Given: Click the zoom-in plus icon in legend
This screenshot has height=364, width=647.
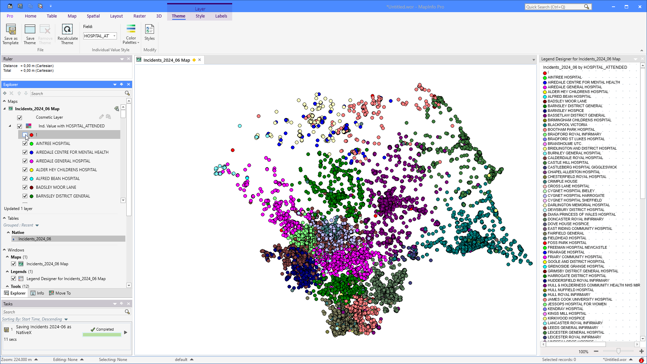Looking at the screenshot, I should tap(642, 352).
